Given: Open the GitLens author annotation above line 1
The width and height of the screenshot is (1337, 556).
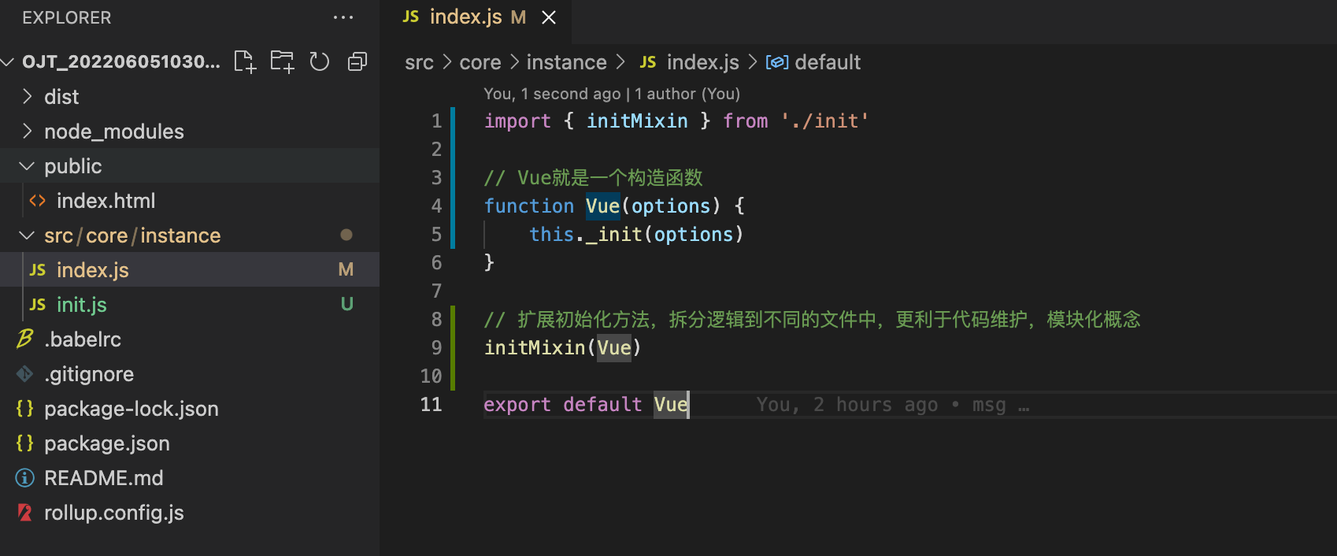Looking at the screenshot, I should (612, 94).
